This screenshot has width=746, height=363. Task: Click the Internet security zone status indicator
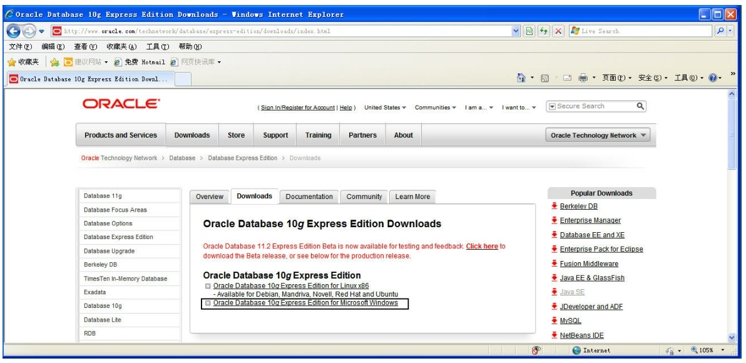(591, 350)
